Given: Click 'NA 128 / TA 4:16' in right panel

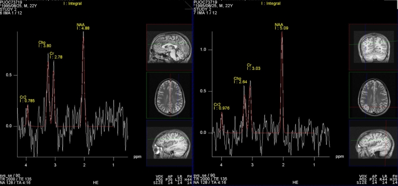Looking at the screenshot, I should pos(210,182).
